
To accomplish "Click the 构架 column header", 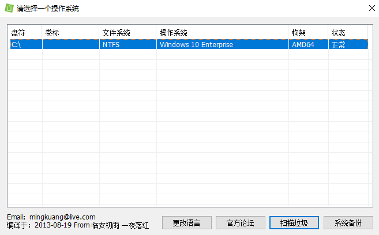I will [308, 33].
